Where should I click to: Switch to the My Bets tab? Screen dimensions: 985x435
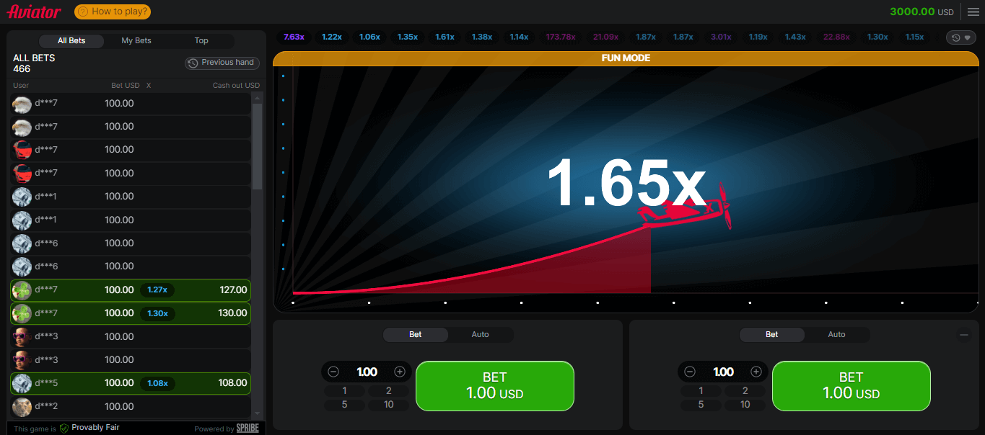136,41
